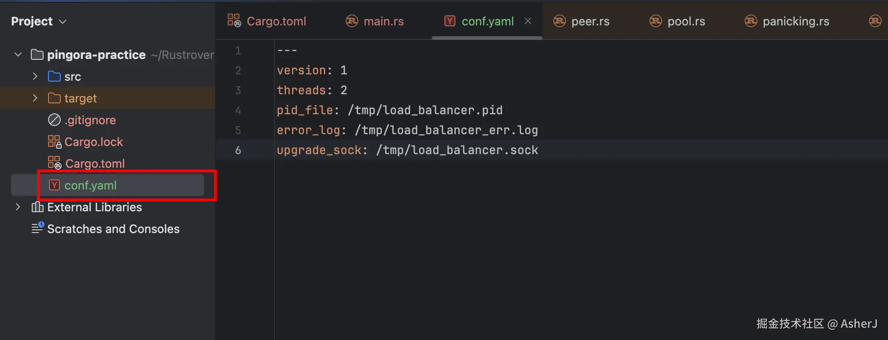Close the conf.yaml tab
The height and width of the screenshot is (340, 888).
pyautogui.click(x=528, y=21)
